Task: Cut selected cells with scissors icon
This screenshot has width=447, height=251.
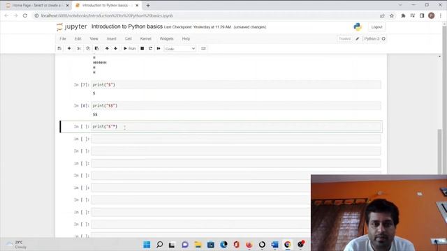Action: coord(79,49)
